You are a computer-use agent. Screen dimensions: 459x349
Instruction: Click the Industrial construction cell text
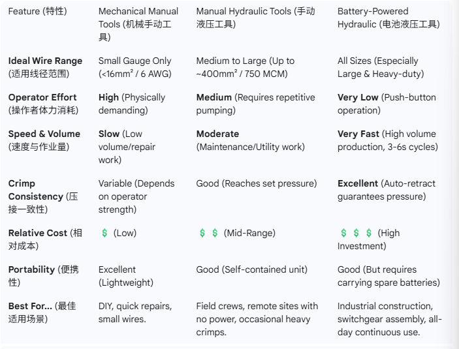pyautogui.click(x=389, y=319)
